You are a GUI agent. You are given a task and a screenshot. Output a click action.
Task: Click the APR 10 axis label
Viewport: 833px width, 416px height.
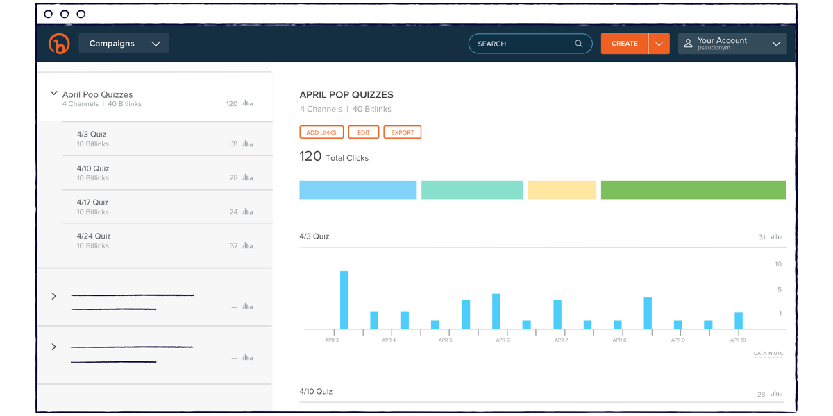click(x=738, y=340)
